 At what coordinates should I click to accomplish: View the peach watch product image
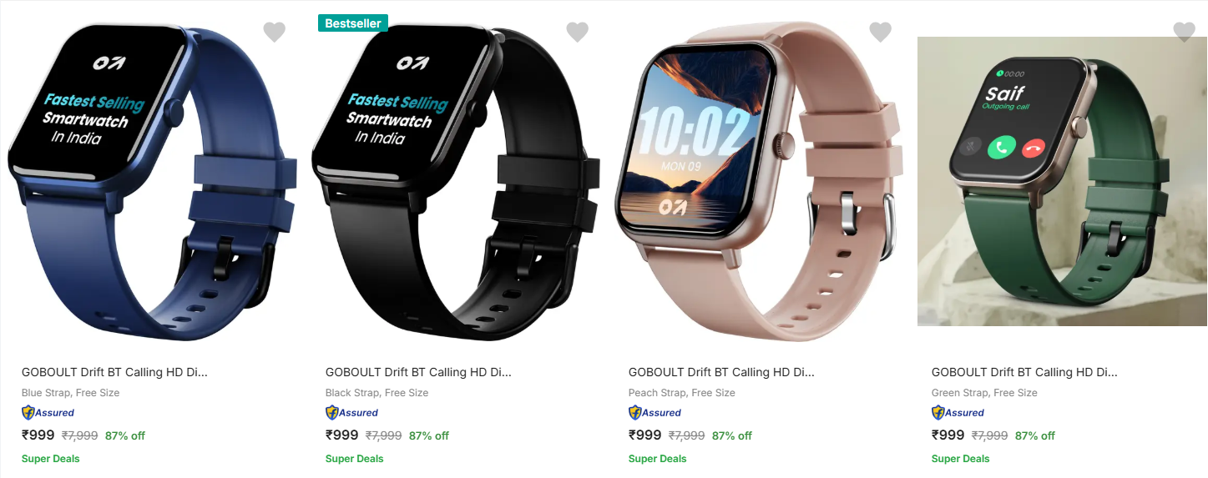758,181
